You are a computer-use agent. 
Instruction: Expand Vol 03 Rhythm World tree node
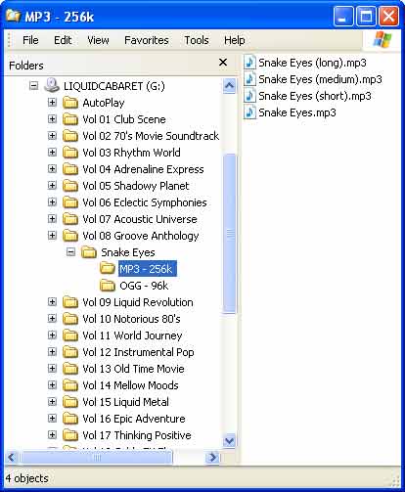(x=52, y=153)
